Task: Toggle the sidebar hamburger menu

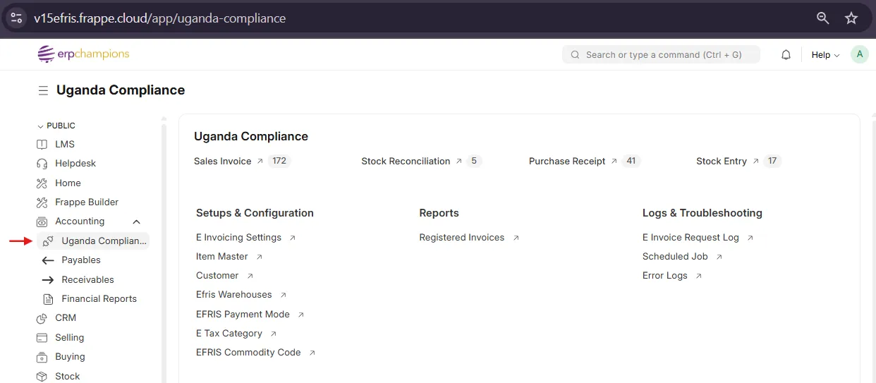Action: coord(43,90)
